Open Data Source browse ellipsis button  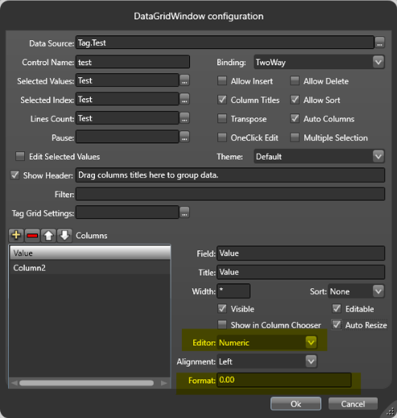coord(379,43)
